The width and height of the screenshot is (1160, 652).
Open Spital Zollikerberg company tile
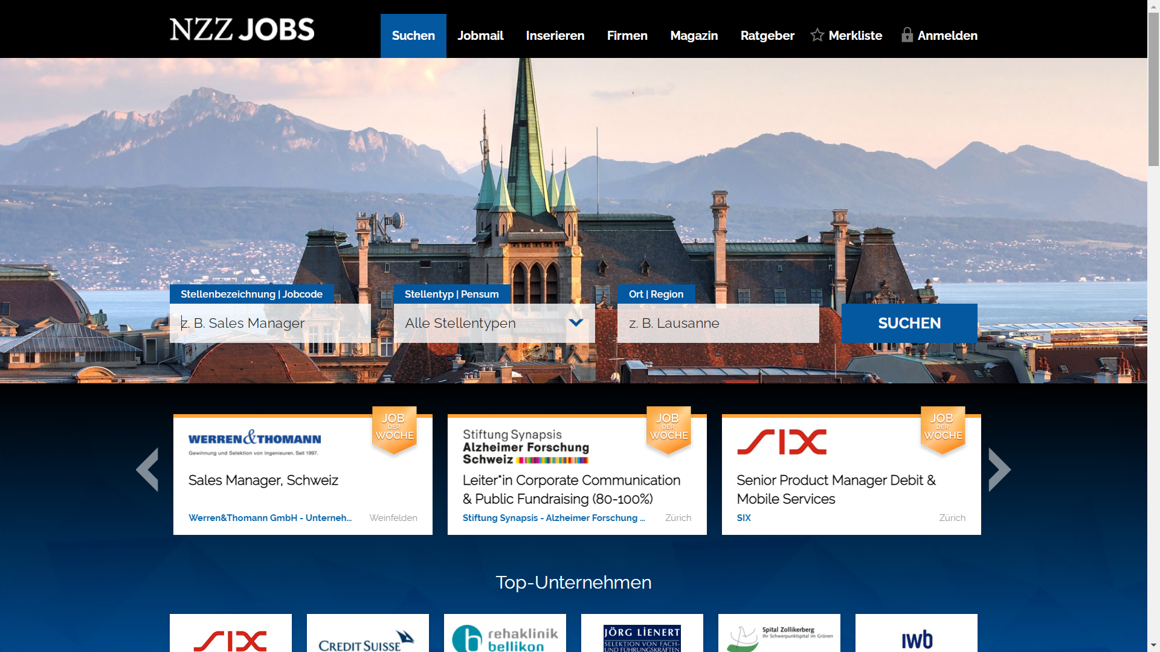[x=779, y=633]
